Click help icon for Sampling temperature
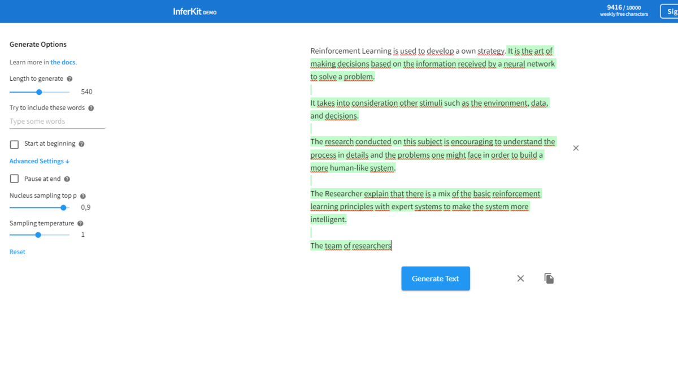 pyautogui.click(x=80, y=224)
